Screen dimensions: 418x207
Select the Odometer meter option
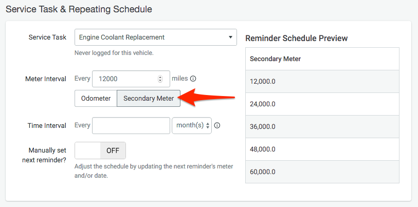(x=96, y=98)
